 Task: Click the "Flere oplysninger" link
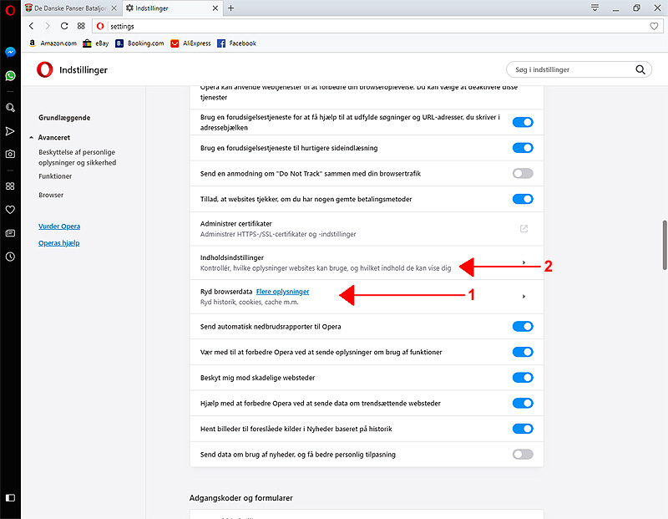pos(282,292)
